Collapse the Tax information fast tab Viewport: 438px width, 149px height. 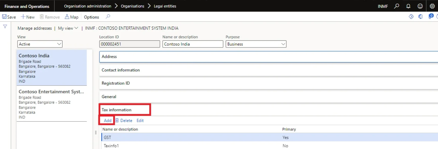coord(269,110)
